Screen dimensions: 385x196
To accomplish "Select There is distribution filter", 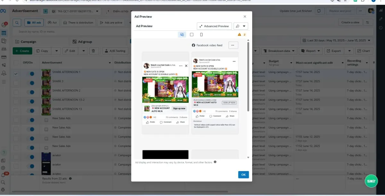I will click(78, 22).
